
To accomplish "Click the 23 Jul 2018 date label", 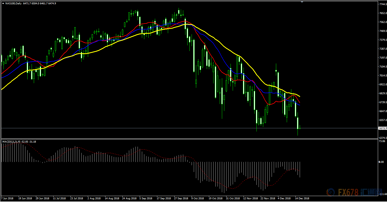I will [77, 198].
